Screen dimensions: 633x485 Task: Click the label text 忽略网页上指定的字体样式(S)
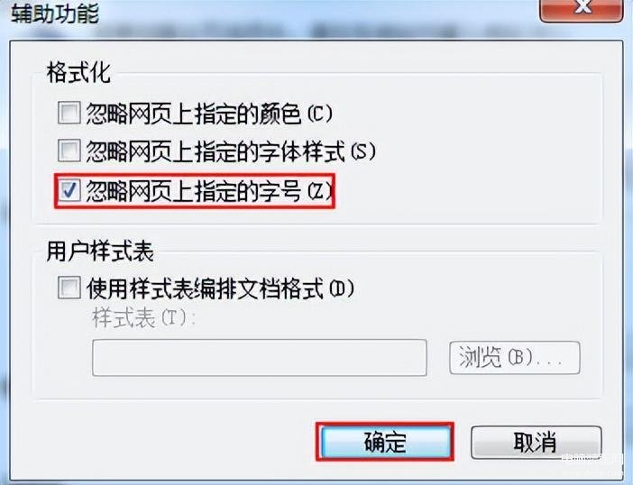[231, 151]
